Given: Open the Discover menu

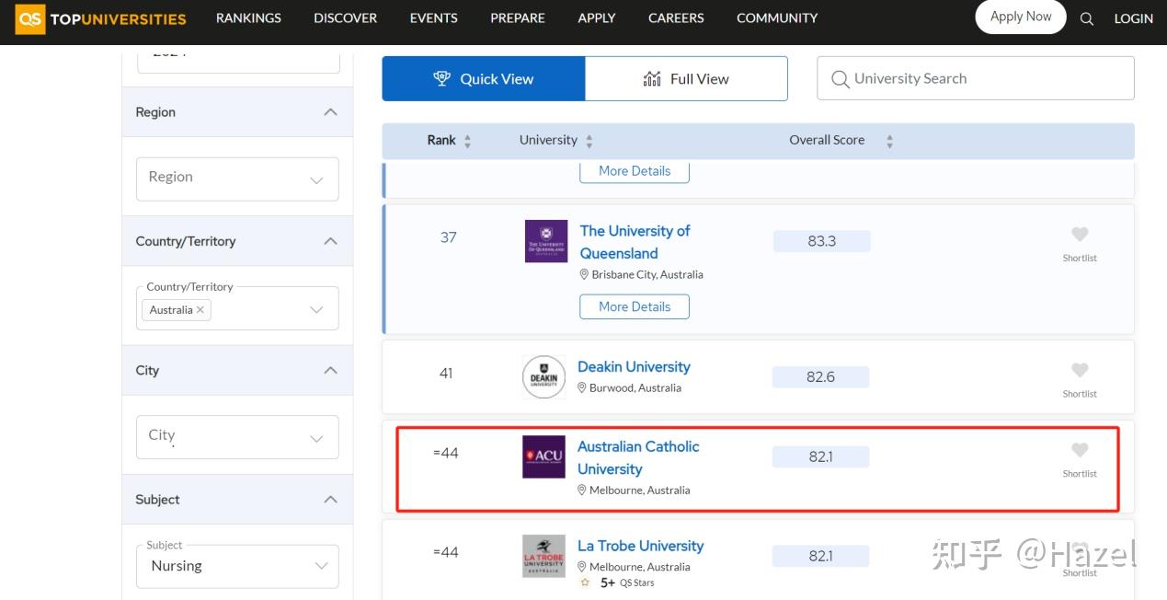Looking at the screenshot, I should tap(345, 18).
